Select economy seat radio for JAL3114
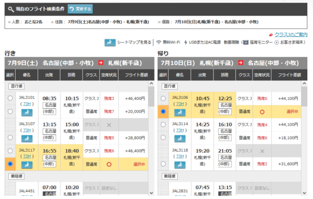Screen dimensions: 313x199 (x=163, y=138)
